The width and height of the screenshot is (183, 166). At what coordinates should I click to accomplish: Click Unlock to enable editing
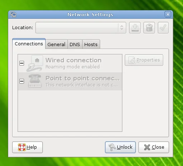pyautogui.click(x=120, y=147)
